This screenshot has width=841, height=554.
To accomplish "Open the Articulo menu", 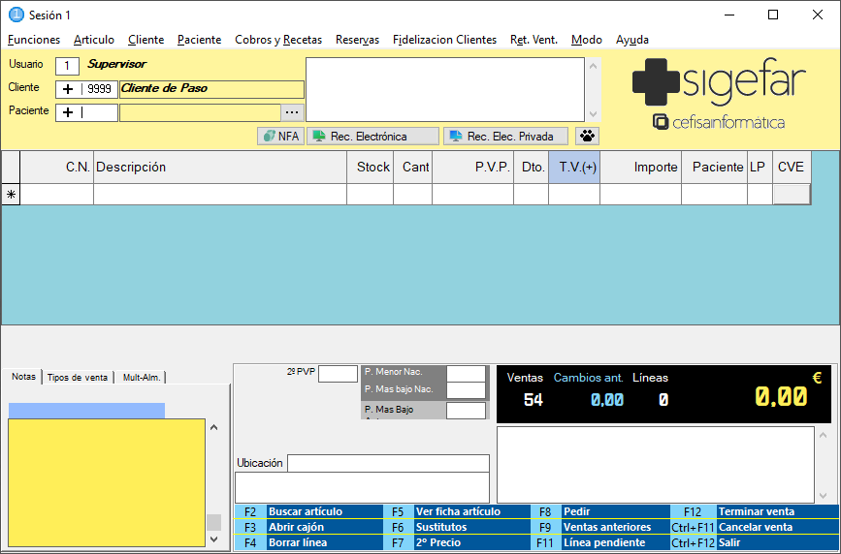I will pyautogui.click(x=94, y=40).
